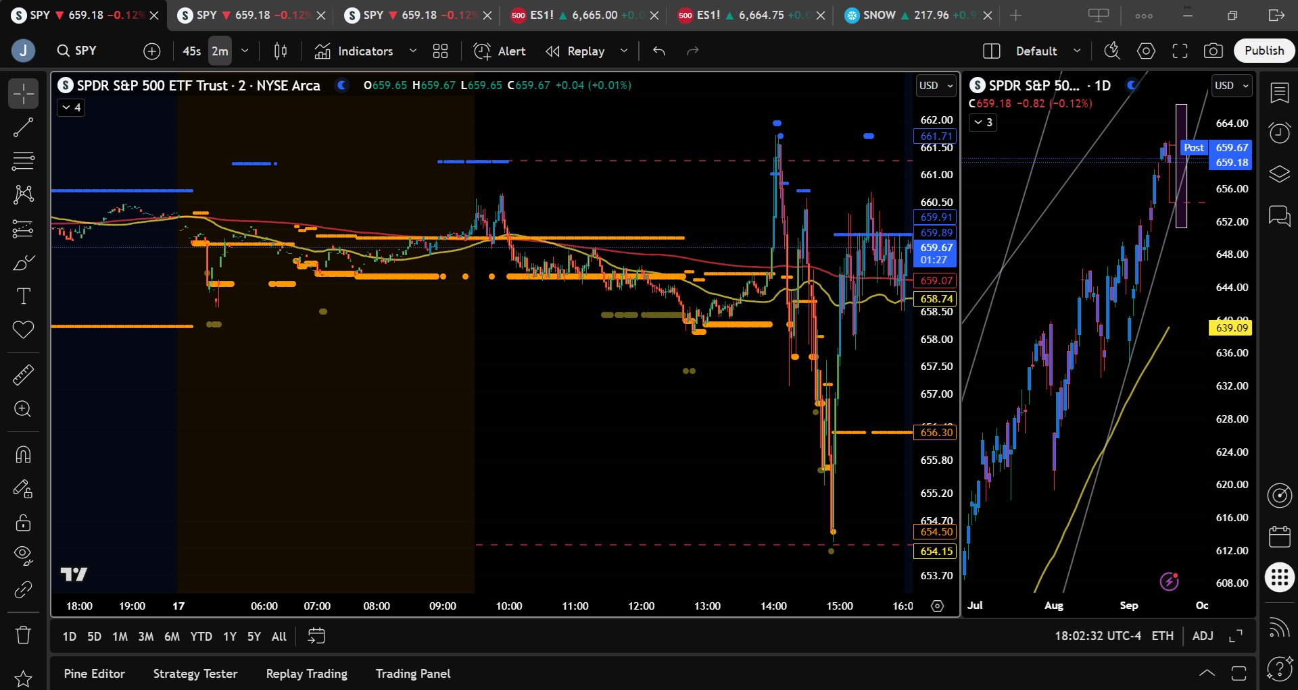The height and width of the screenshot is (690, 1298).
Task: Toggle ADJ dividend adjustment
Action: click(x=1203, y=636)
